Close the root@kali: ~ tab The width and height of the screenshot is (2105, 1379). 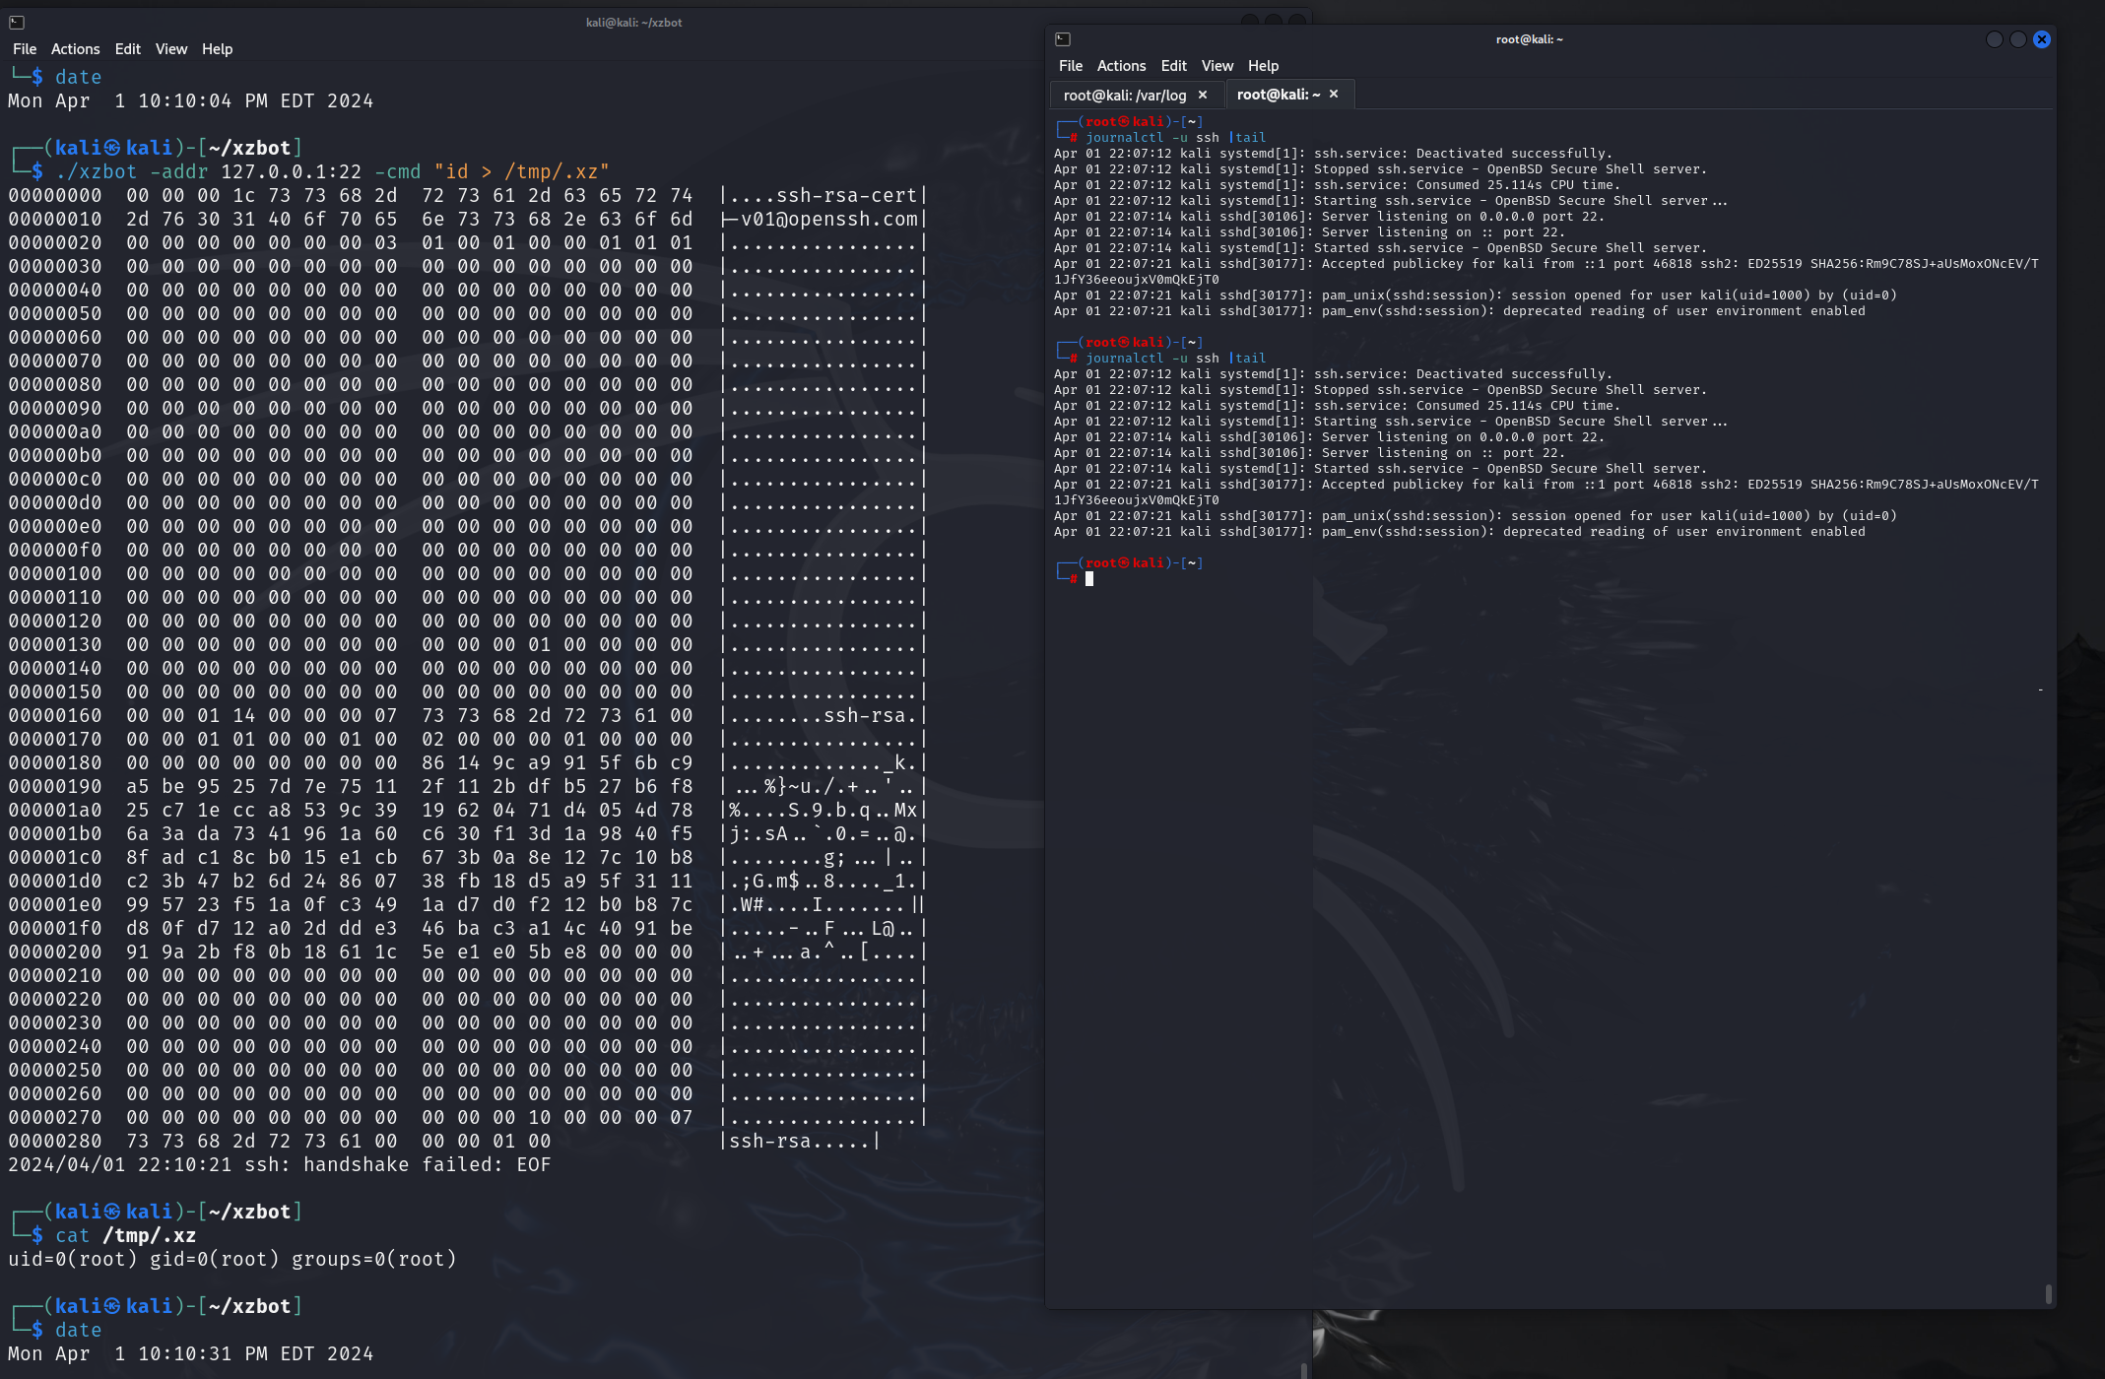1334,94
